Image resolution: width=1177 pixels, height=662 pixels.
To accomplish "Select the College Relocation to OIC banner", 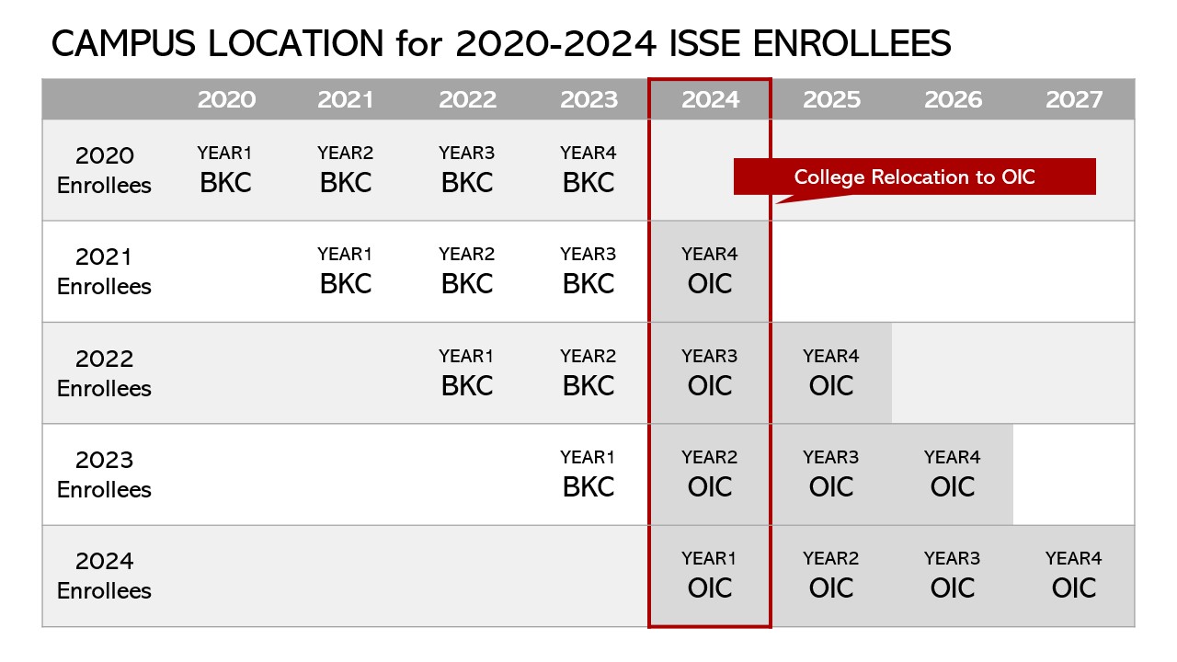I will coord(914,177).
